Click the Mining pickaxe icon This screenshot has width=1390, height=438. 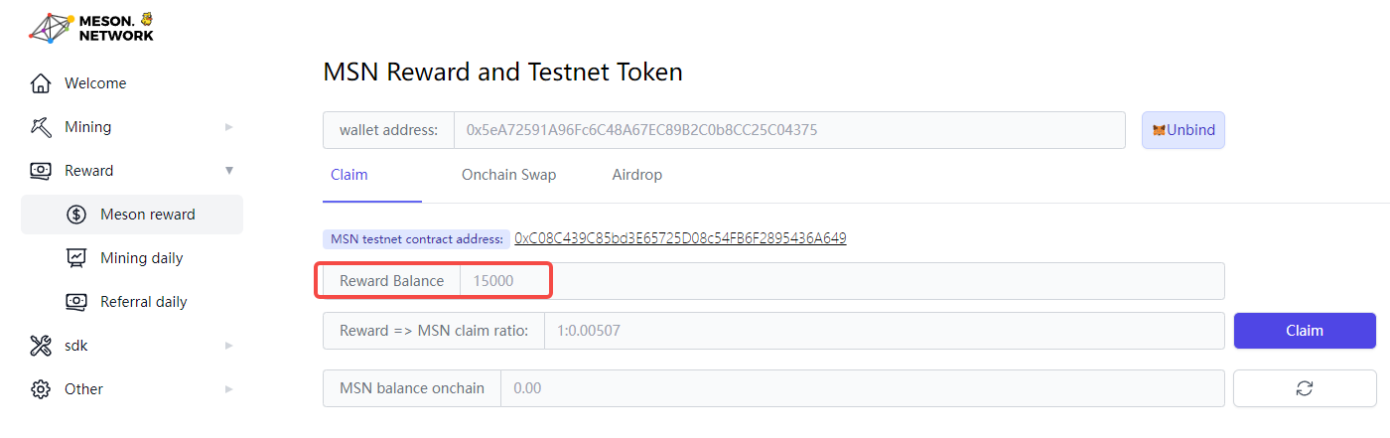point(41,127)
